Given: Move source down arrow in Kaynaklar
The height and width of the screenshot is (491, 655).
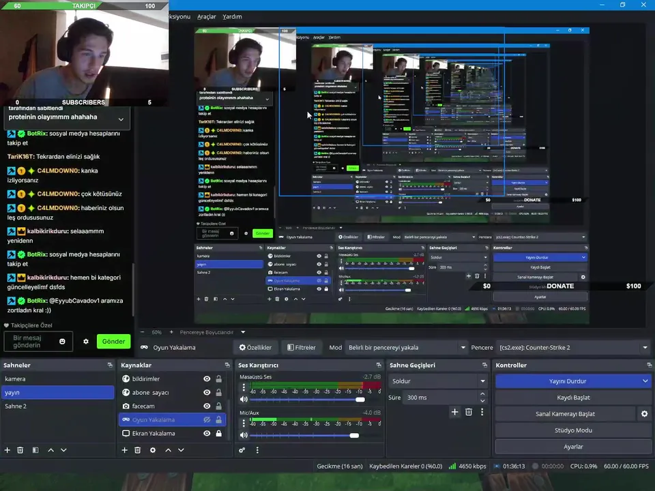Looking at the screenshot, I should pyautogui.click(x=181, y=450).
